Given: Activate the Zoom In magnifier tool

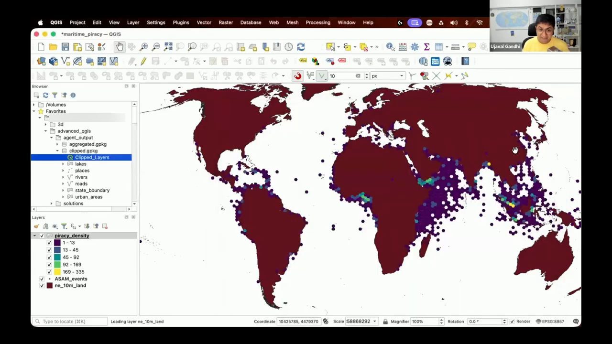Looking at the screenshot, I should 144,47.
